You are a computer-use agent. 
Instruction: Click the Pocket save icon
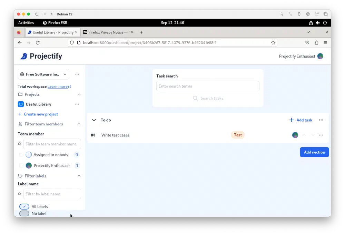pyautogui.click(x=307, y=43)
